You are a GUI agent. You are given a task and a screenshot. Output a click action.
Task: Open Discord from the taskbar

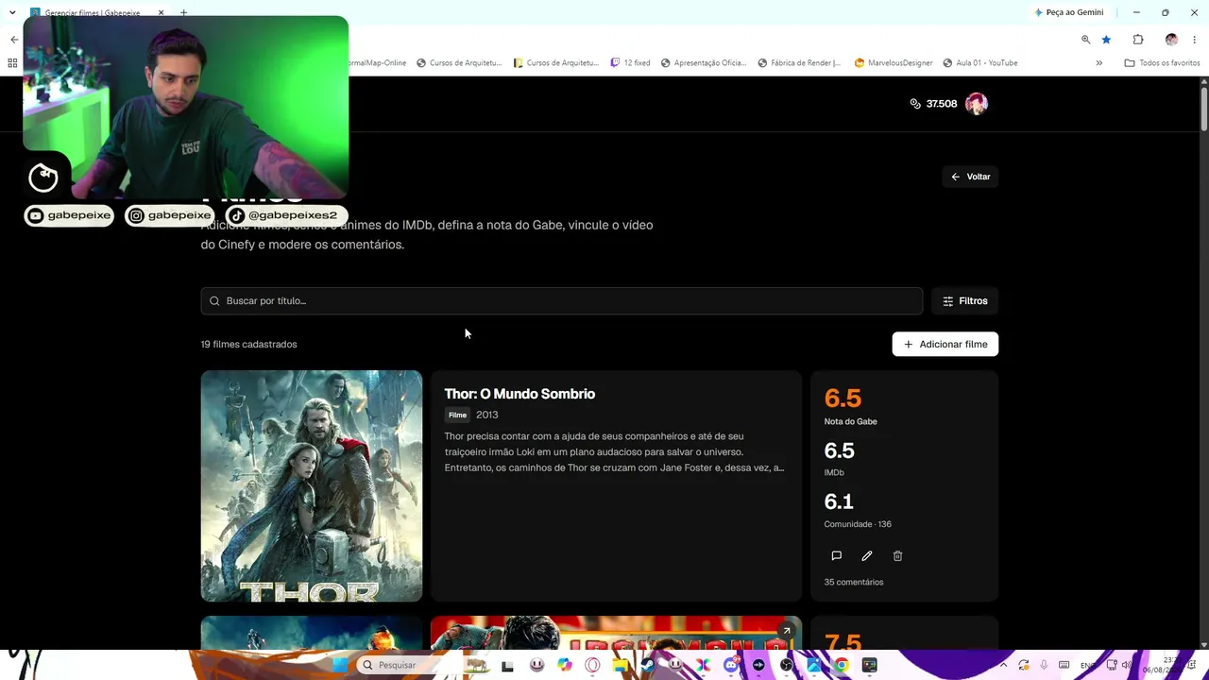(730, 665)
